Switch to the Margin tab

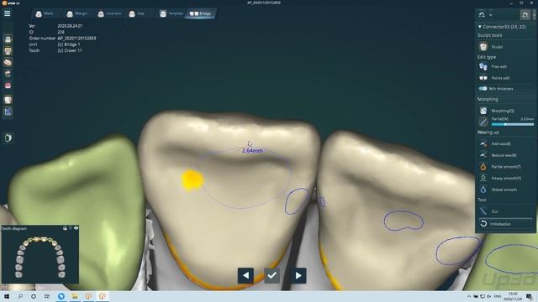(76, 13)
